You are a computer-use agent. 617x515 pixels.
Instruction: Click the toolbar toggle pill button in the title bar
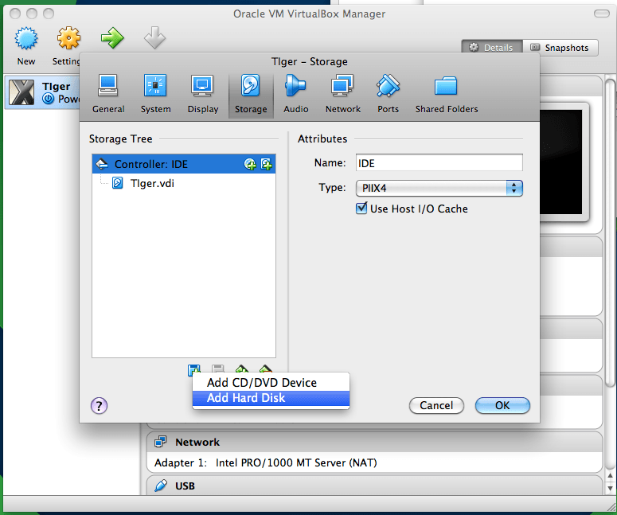[601, 14]
